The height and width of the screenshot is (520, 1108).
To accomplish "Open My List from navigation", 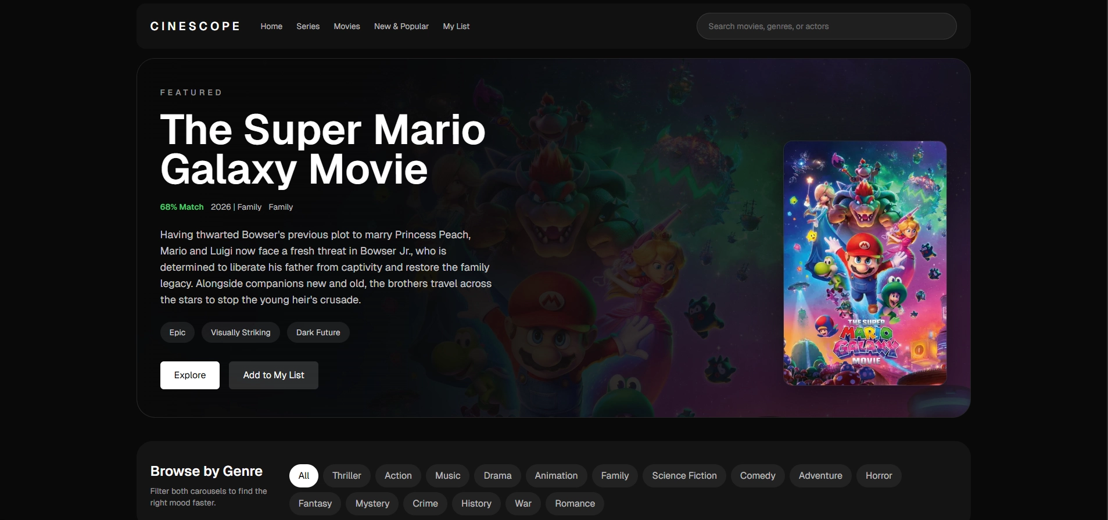I will coord(456,26).
